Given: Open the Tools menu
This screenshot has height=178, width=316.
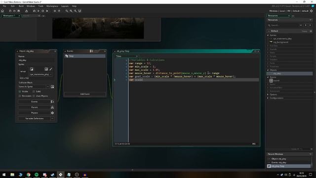Looking at the screenshot, I should click(x=40, y=6).
